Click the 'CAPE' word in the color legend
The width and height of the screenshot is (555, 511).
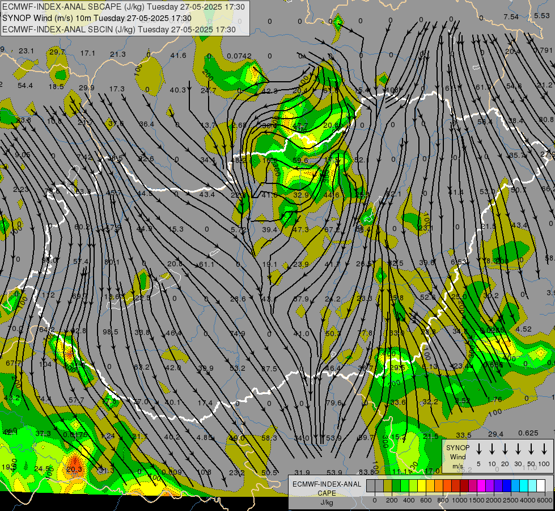point(327,493)
